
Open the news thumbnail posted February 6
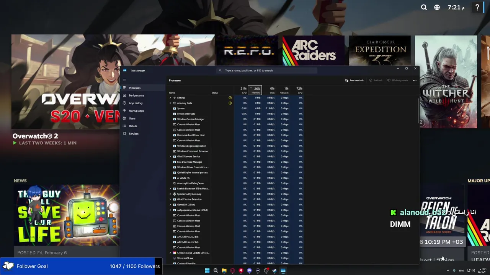click(x=67, y=216)
